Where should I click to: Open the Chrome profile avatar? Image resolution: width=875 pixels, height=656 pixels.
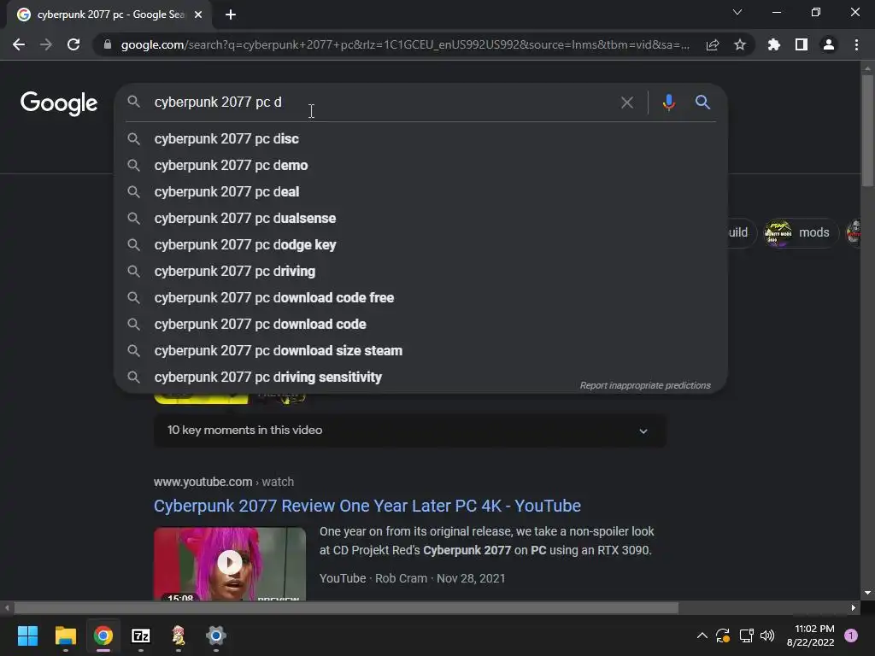click(x=829, y=44)
